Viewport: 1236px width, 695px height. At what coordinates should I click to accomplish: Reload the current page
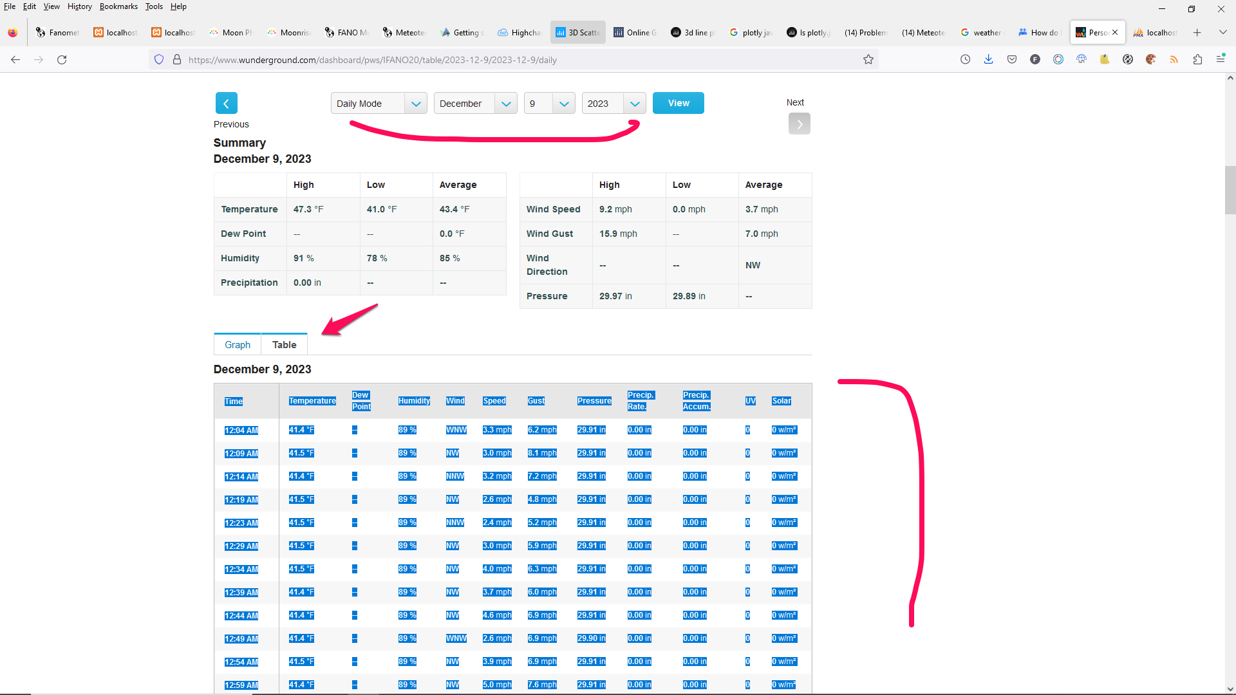pos(62,60)
